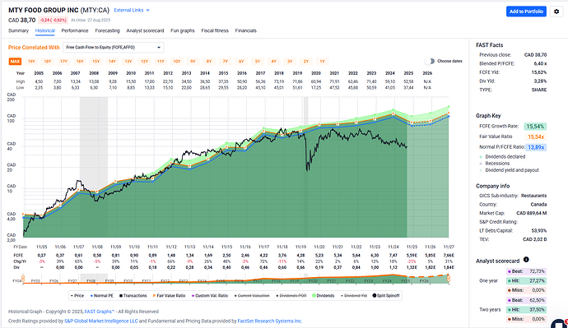Switch to the Summary tab
Image resolution: width=568 pixels, height=328 pixels.
(18, 30)
